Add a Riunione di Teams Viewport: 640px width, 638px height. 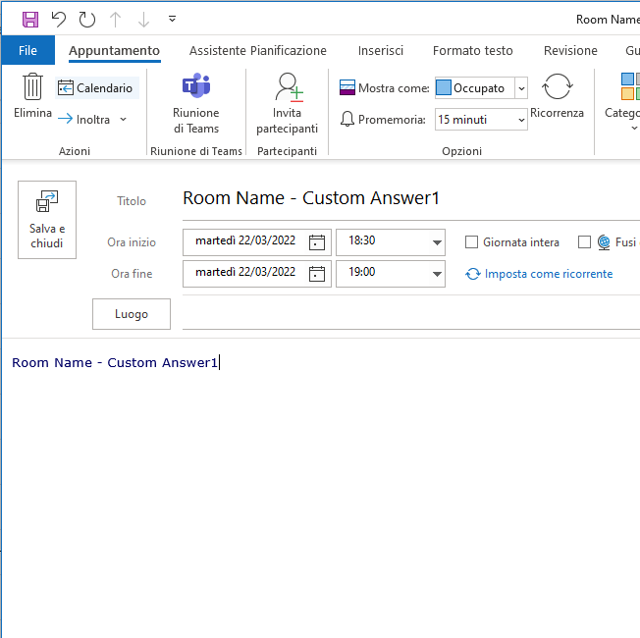point(196,104)
